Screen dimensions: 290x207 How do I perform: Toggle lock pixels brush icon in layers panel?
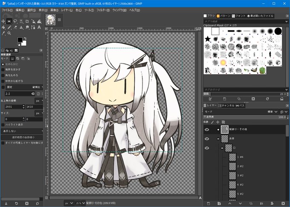[x=212, y=122]
